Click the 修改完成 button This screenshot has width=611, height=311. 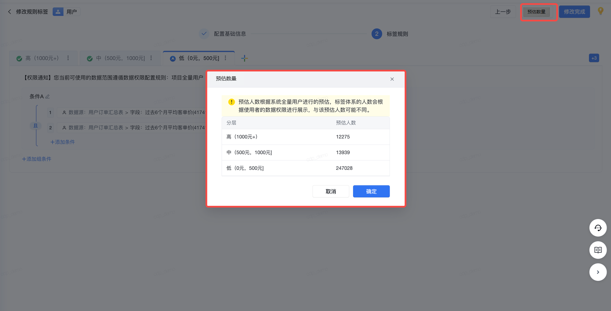[574, 12]
